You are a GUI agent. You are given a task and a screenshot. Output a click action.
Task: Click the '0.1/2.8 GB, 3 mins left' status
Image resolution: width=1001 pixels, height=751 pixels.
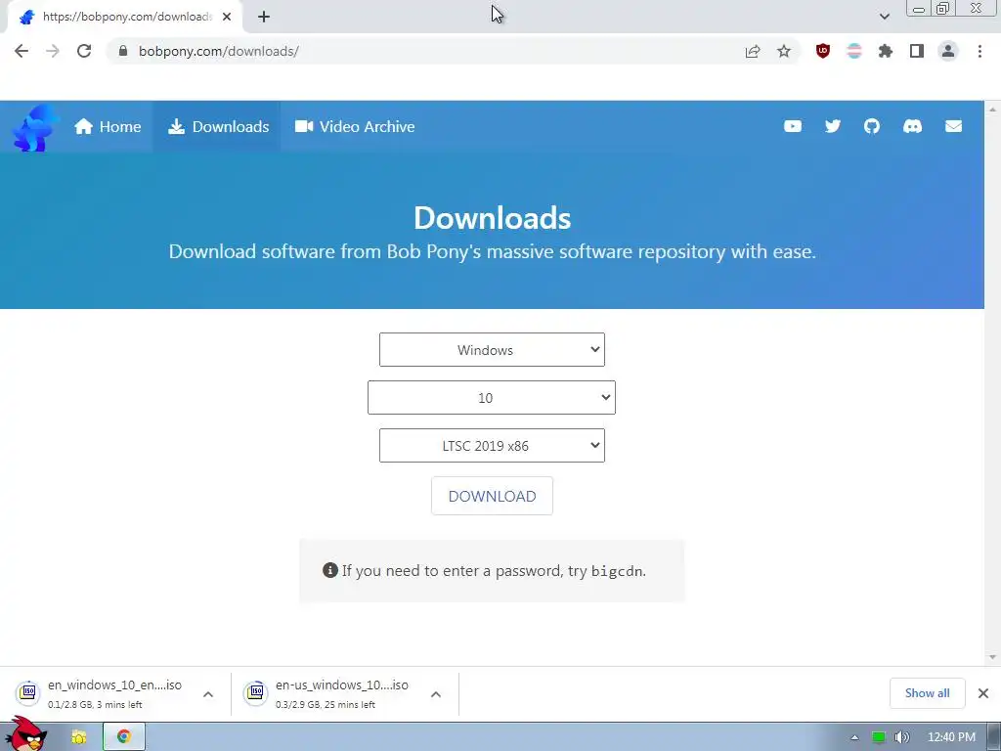click(95, 704)
